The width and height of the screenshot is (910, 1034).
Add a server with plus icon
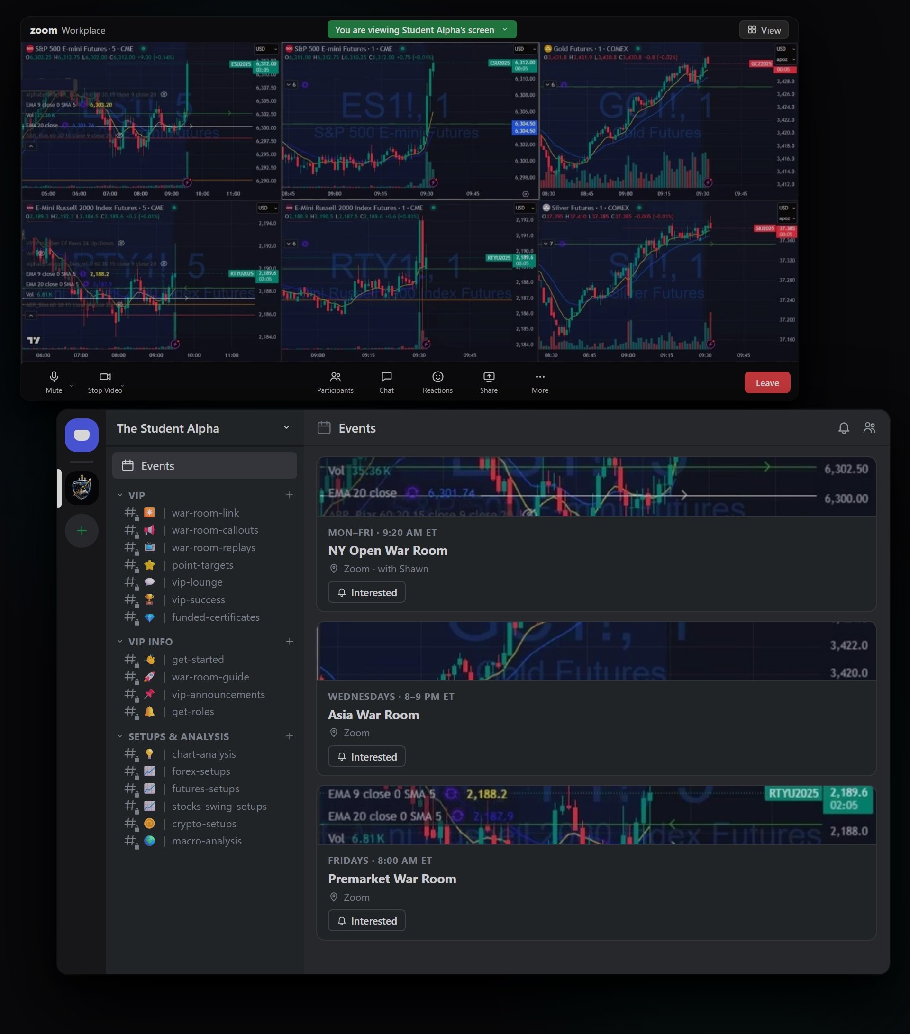point(82,531)
